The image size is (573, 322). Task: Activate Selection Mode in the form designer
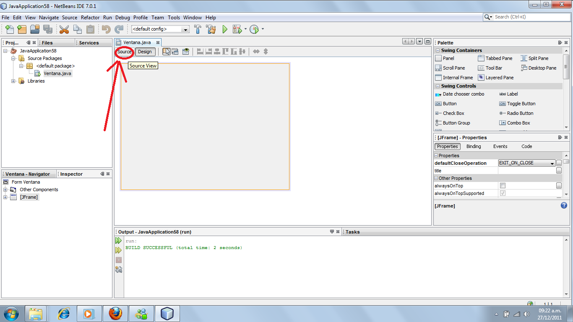click(167, 52)
